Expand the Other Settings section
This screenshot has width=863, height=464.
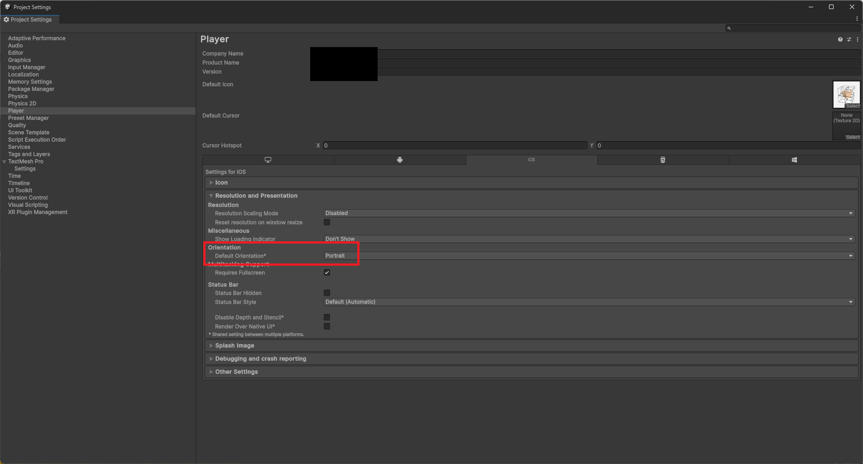[237, 371]
